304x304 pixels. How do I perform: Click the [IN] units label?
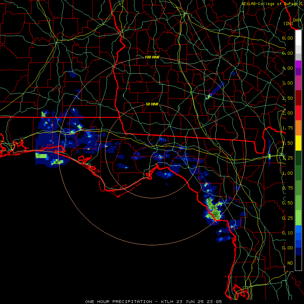click(x=288, y=23)
